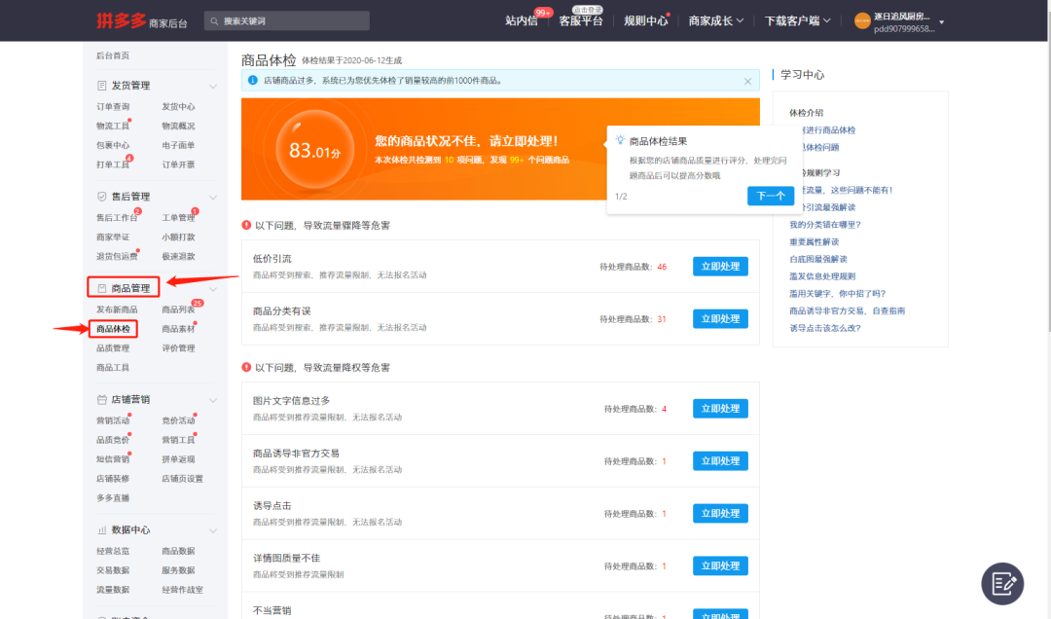Close the notice banner with X
This screenshot has width=1051, height=619.
(747, 81)
